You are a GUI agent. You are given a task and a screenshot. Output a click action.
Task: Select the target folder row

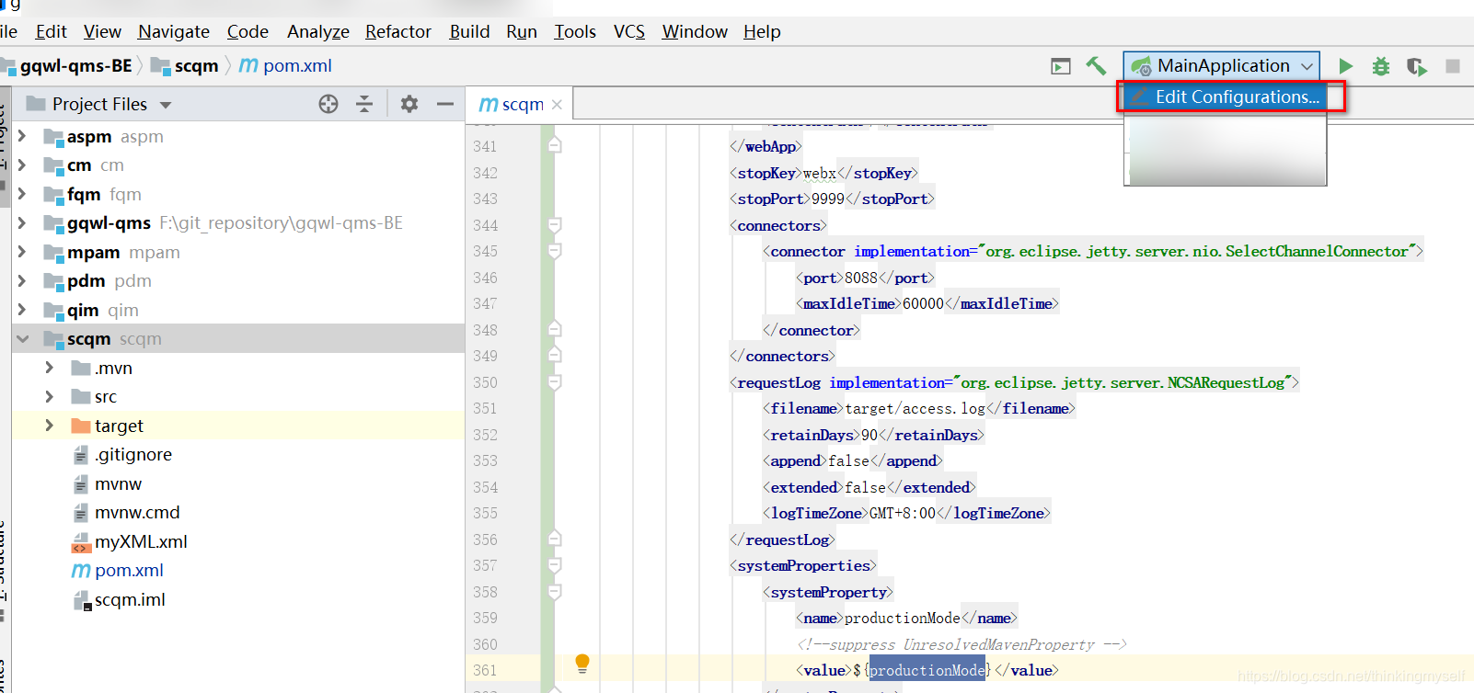coord(238,426)
